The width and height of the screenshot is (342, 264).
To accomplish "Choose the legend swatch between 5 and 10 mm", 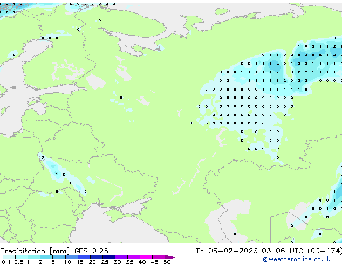I will click(x=59, y=257).
